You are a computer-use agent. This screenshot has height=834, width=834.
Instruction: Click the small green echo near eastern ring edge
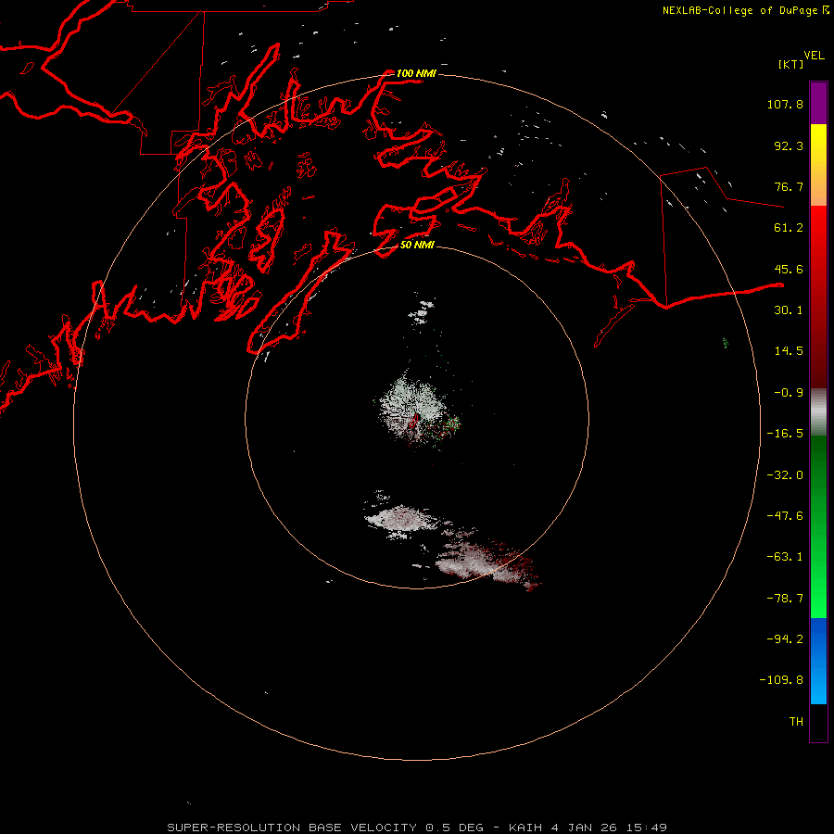(x=725, y=343)
